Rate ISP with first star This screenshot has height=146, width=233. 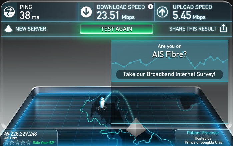pyautogui.click(x=6, y=143)
